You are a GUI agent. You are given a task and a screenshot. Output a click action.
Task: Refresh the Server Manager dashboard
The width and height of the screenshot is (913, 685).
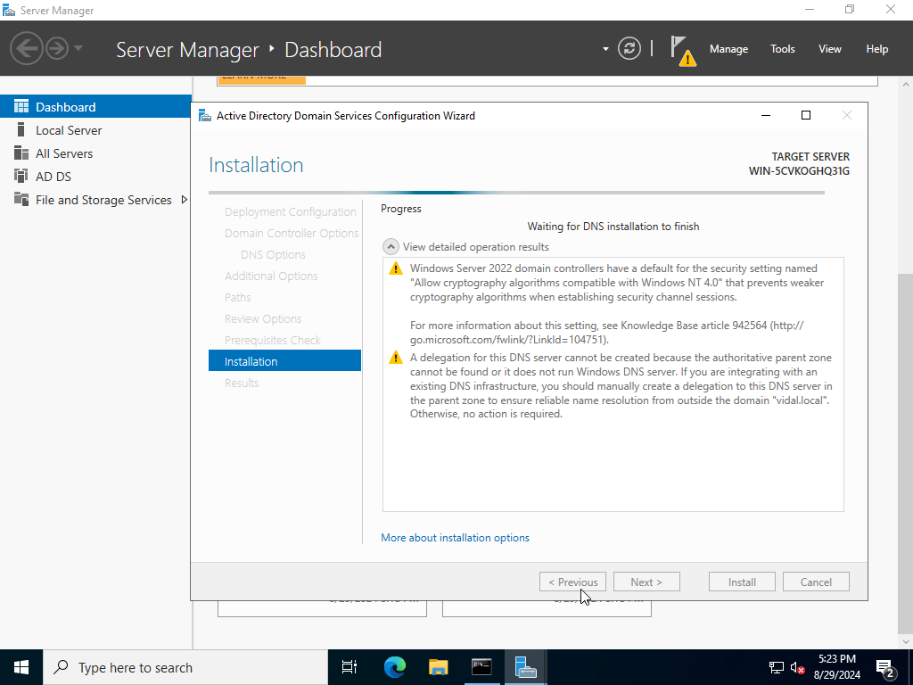tap(629, 48)
